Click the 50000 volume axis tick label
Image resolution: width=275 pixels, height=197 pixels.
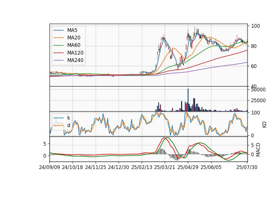[258, 90]
